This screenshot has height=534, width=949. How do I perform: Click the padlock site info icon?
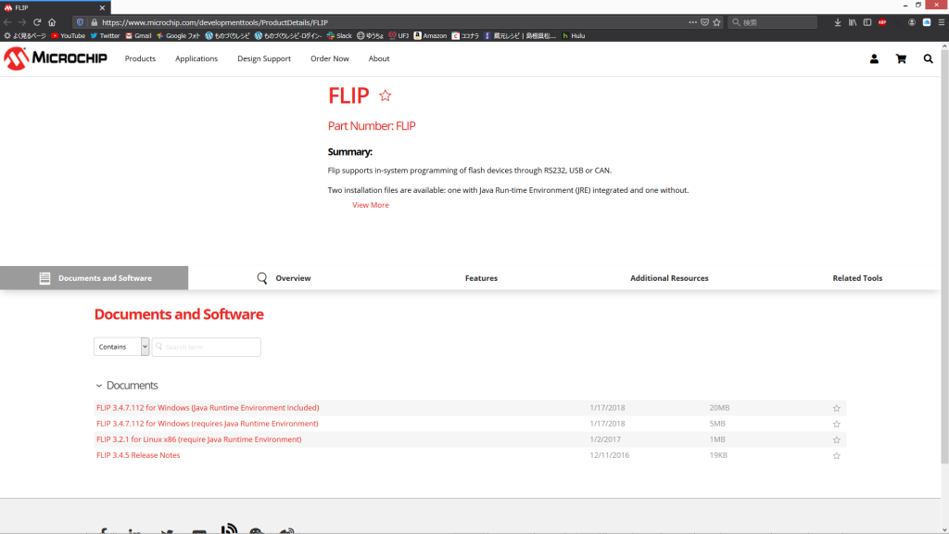point(94,22)
